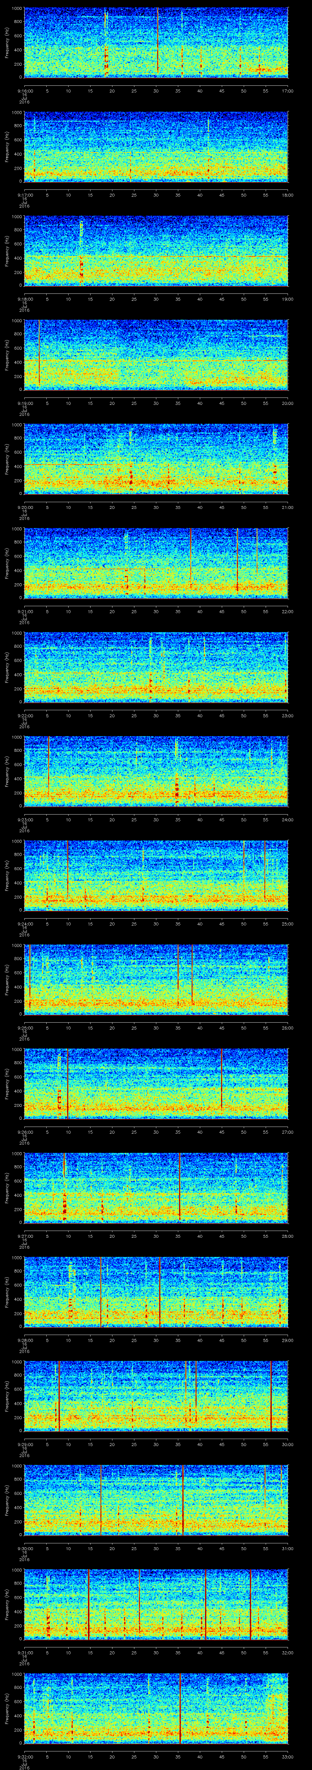Click the "9:28:00" start time label
Screen dimensions: 312x1770
[x=25, y=1340]
